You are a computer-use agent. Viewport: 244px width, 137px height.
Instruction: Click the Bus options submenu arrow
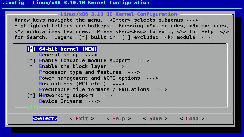[x=119, y=84]
